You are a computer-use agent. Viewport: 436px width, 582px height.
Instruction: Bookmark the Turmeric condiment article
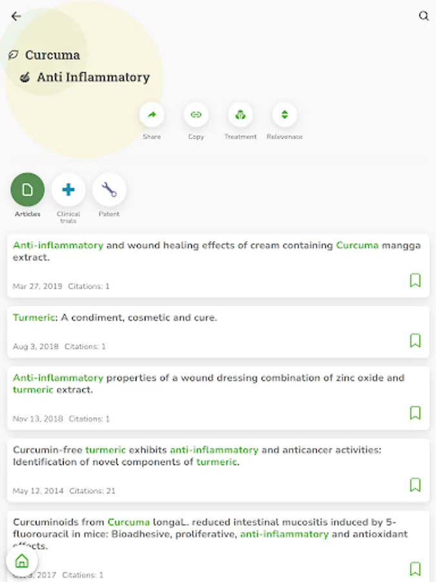click(415, 340)
